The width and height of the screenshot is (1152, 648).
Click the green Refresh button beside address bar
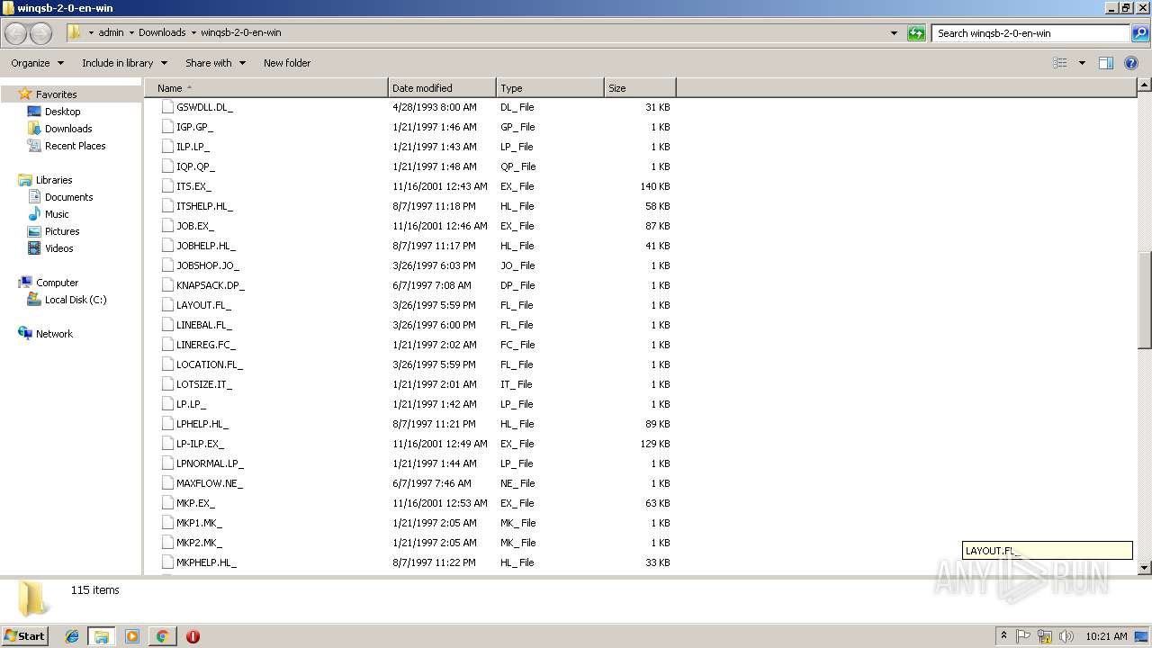point(916,33)
